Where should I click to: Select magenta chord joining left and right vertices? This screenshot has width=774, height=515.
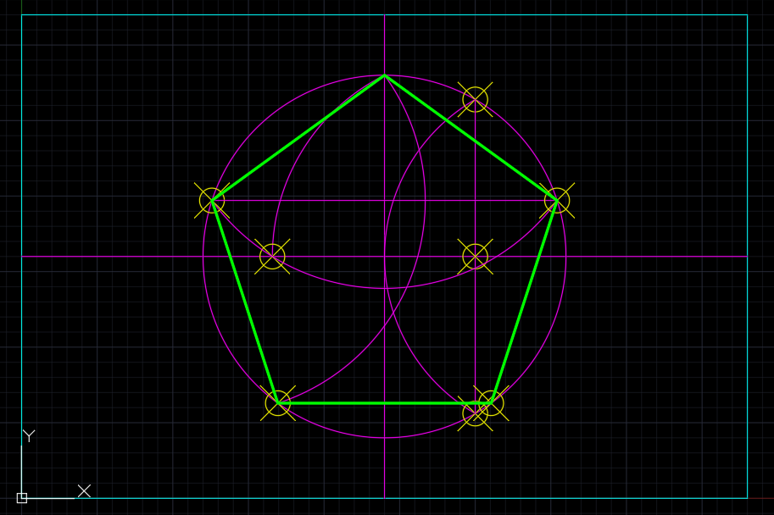[339, 201]
